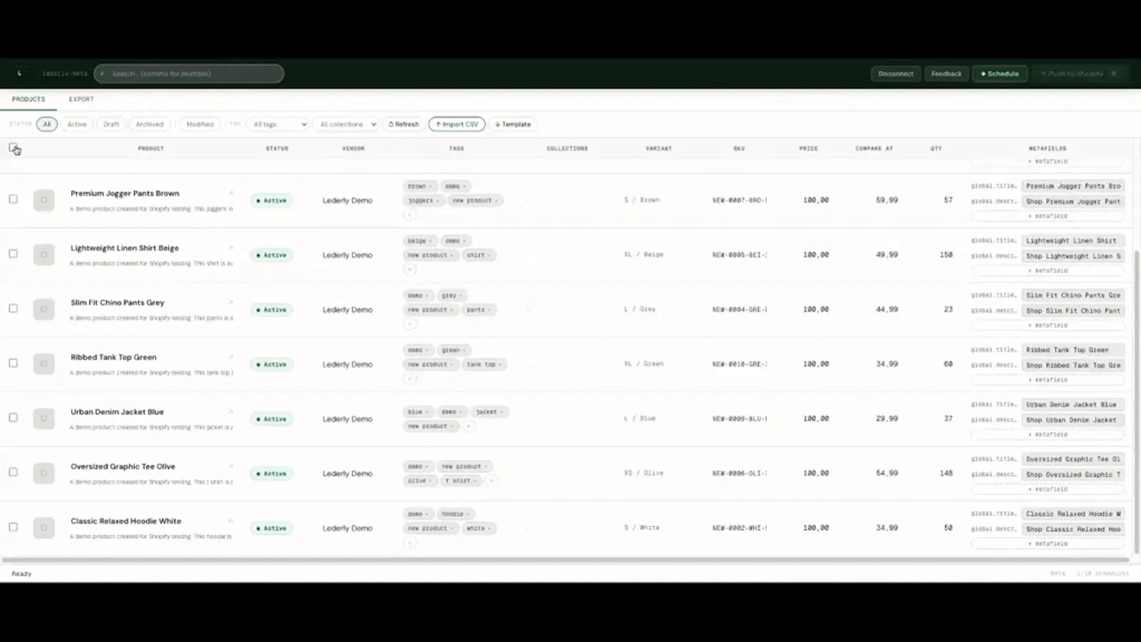Viewport: 1141px width, 642px height.
Task: Filter status by Draft
Action: 111,124
